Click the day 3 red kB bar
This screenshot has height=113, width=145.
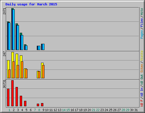coord(17,97)
